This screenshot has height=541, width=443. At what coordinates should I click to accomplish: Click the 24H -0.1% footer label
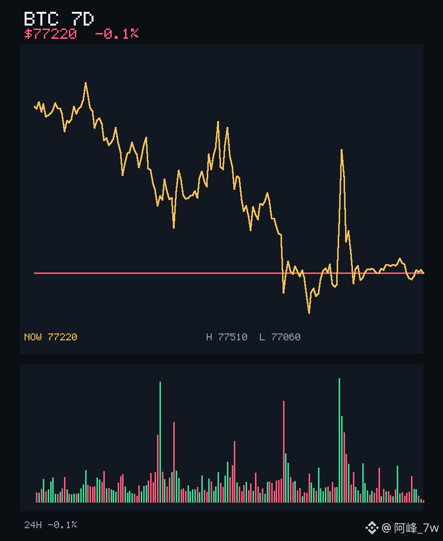[50, 525]
